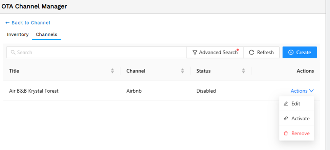Switch to the Inventory tab

[18, 34]
